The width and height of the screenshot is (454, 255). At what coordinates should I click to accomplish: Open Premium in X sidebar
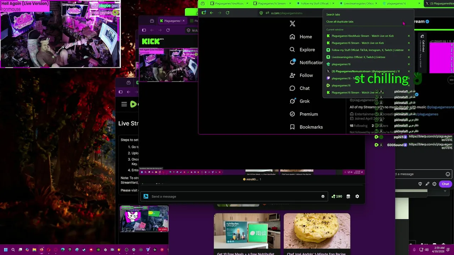pos(304,114)
